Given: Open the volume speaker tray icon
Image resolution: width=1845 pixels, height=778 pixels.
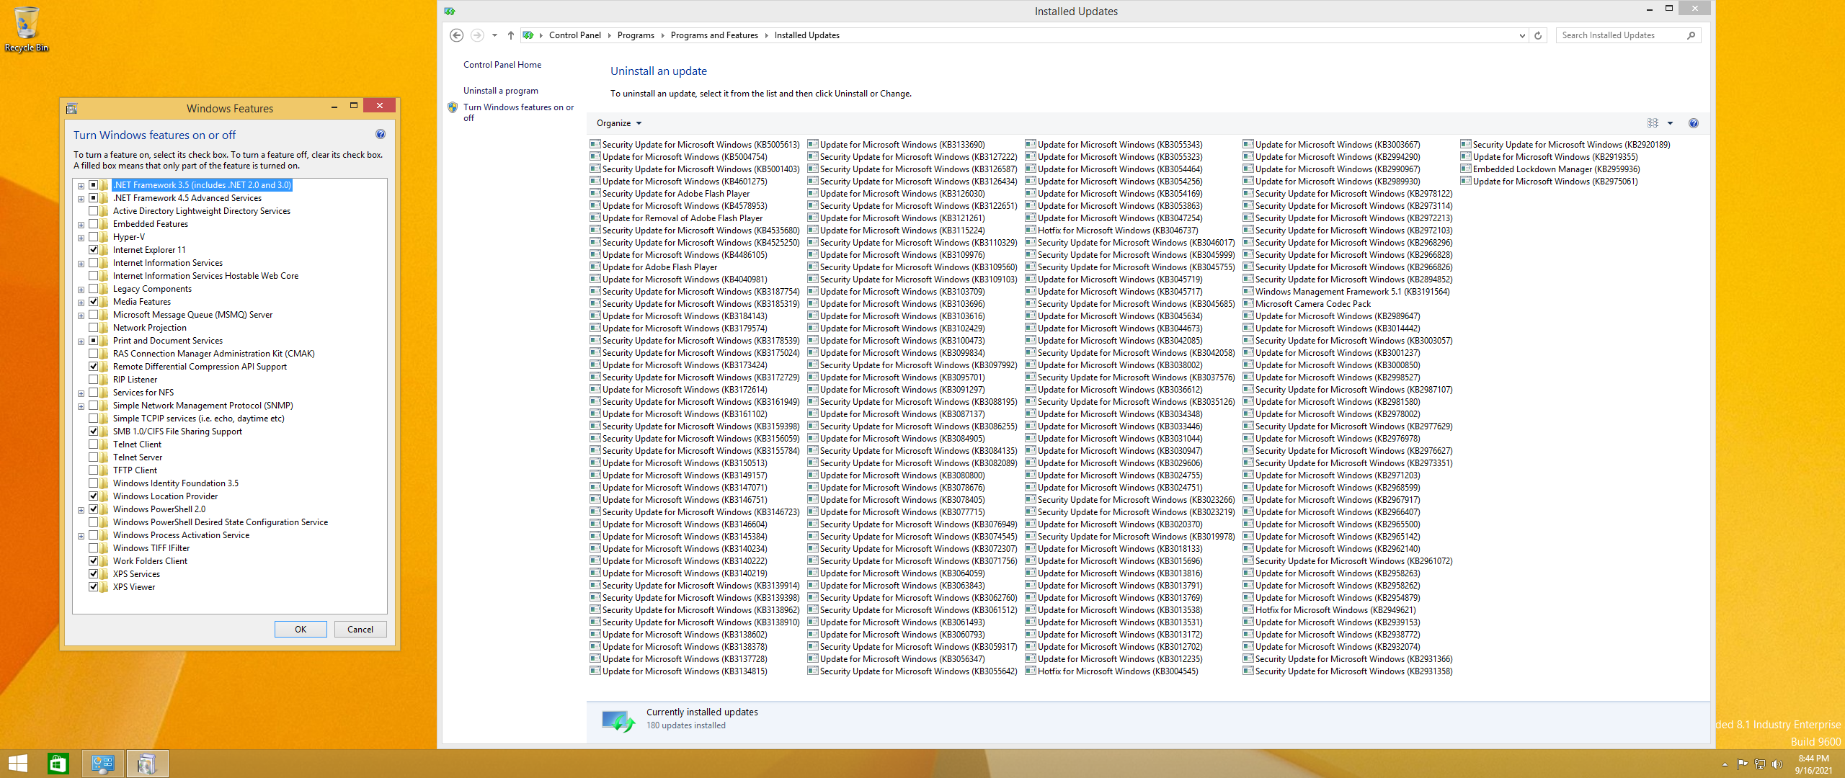Looking at the screenshot, I should [x=1777, y=764].
